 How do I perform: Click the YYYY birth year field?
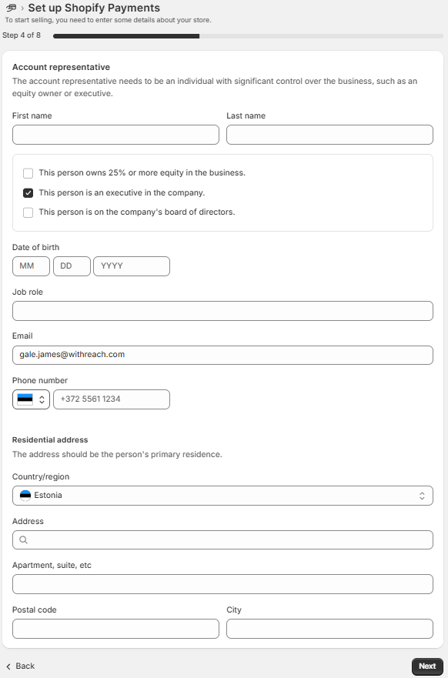click(x=132, y=266)
